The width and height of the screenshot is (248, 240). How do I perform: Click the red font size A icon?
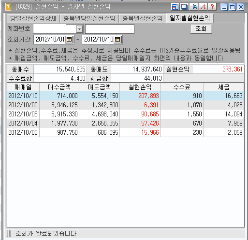[x=203, y=7]
